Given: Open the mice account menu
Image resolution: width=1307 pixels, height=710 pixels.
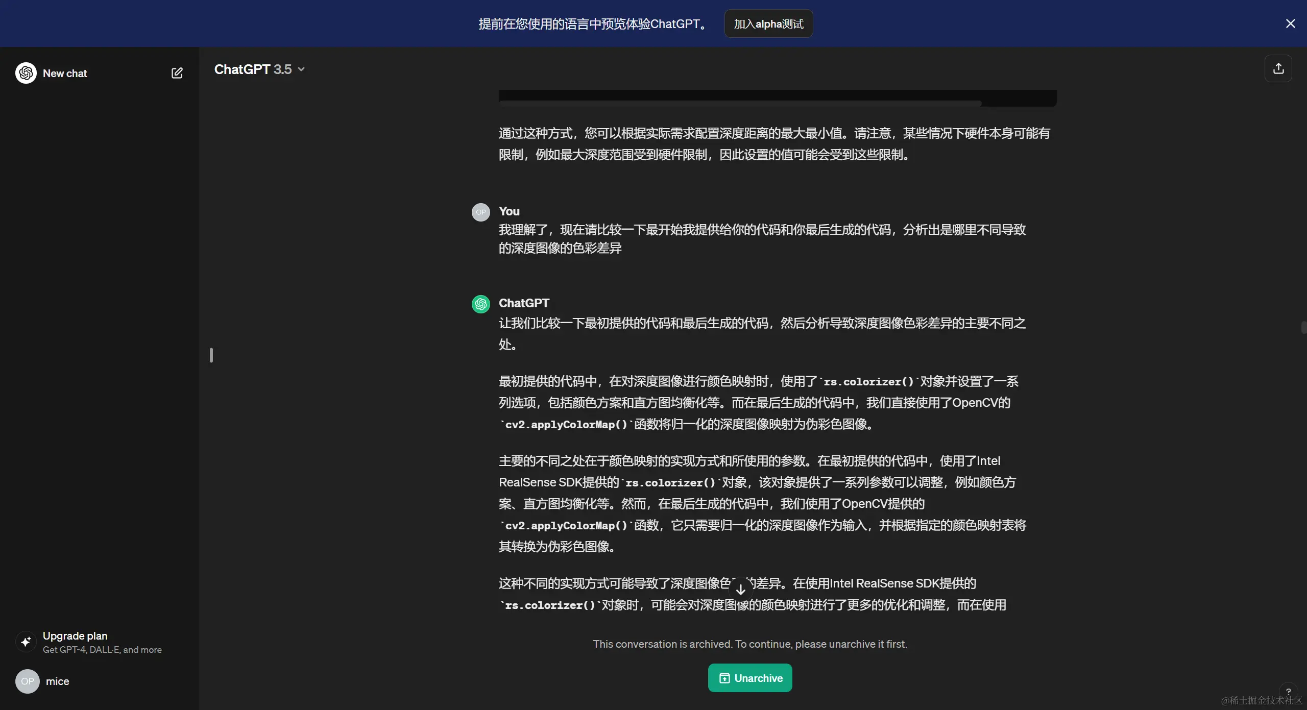Looking at the screenshot, I should (x=57, y=681).
